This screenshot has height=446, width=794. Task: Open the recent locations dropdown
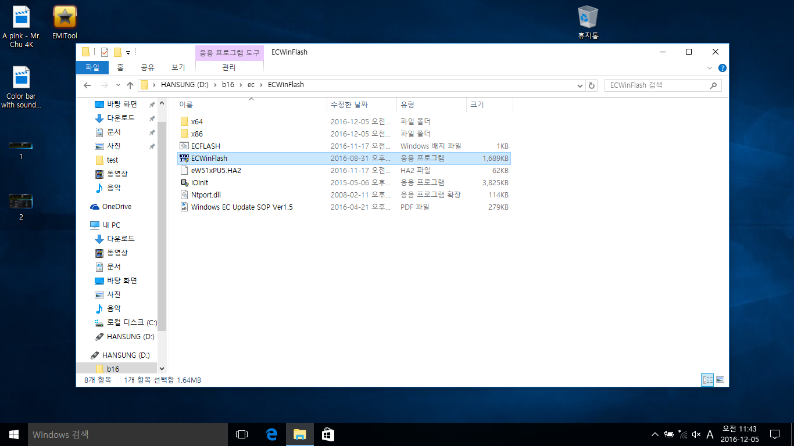tap(117, 85)
